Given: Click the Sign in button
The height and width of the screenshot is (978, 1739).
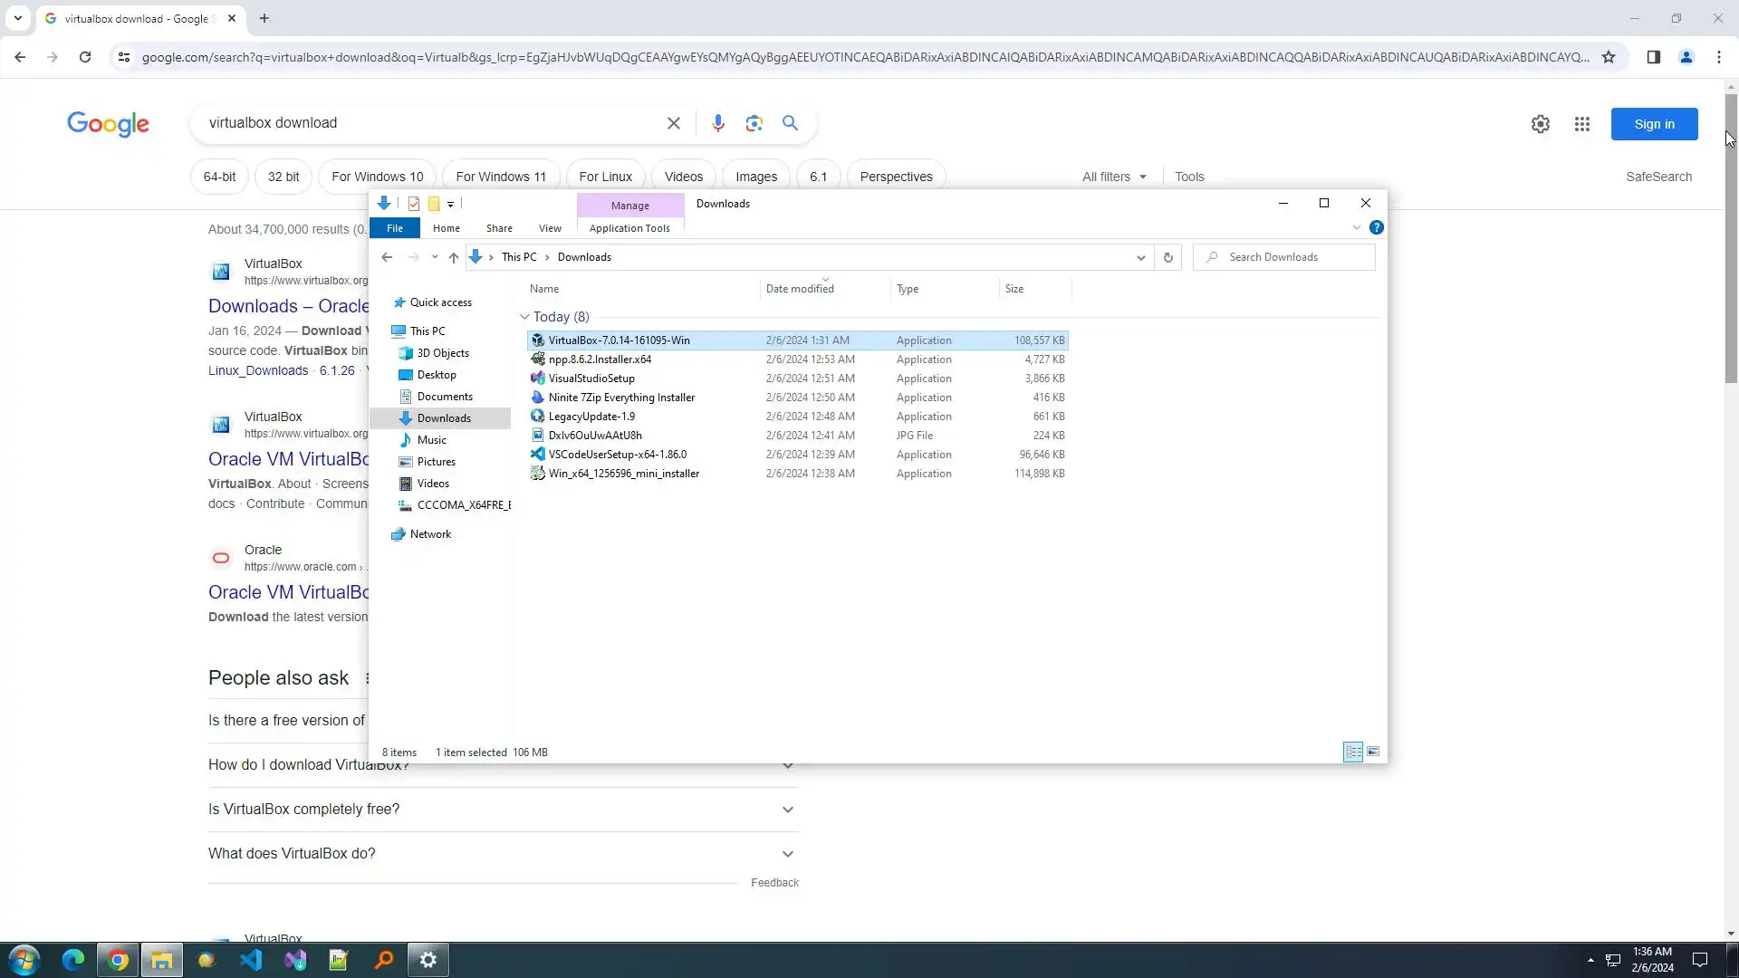Looking at the screenshot, I should (x=1654, y=124).
